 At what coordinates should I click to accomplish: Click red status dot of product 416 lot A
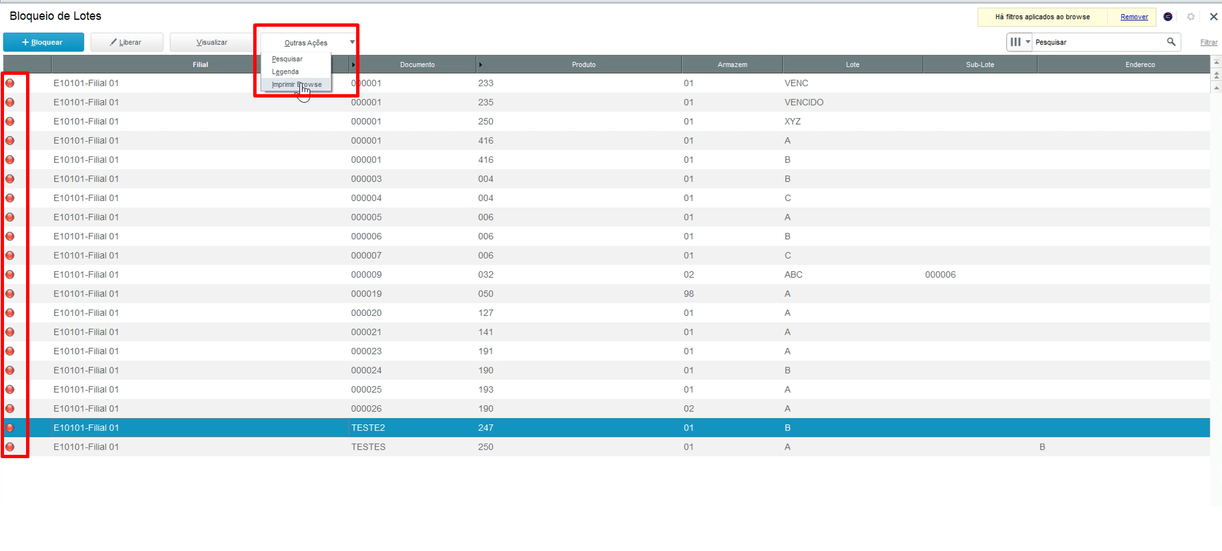click(10, 141)
